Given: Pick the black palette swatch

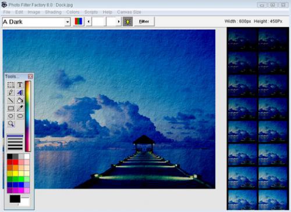Looking at the screenshot, I should [x=10, y=156].
